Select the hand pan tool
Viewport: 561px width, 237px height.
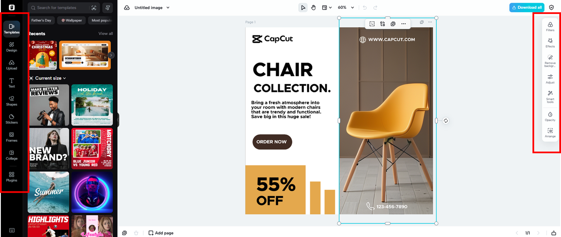[313, 7]
